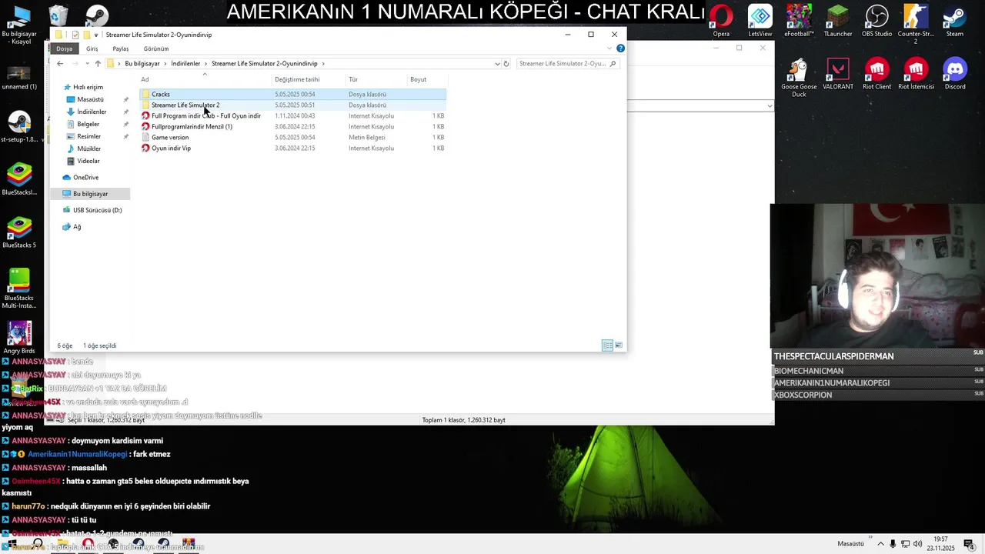985x554 pixels.
Task: Select the Cracks folder
Action: point(292,94)
